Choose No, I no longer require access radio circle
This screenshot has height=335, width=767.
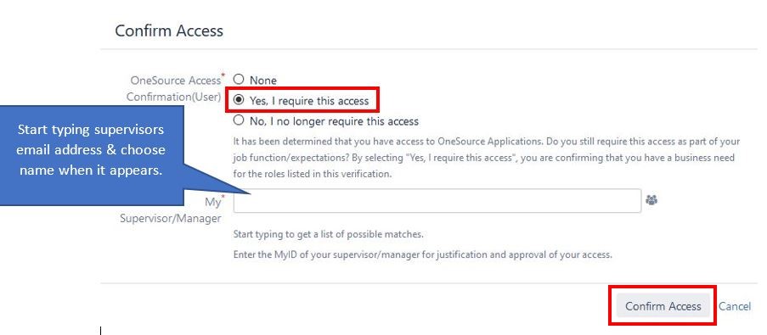pyautogui.click(x=238, y=120)
